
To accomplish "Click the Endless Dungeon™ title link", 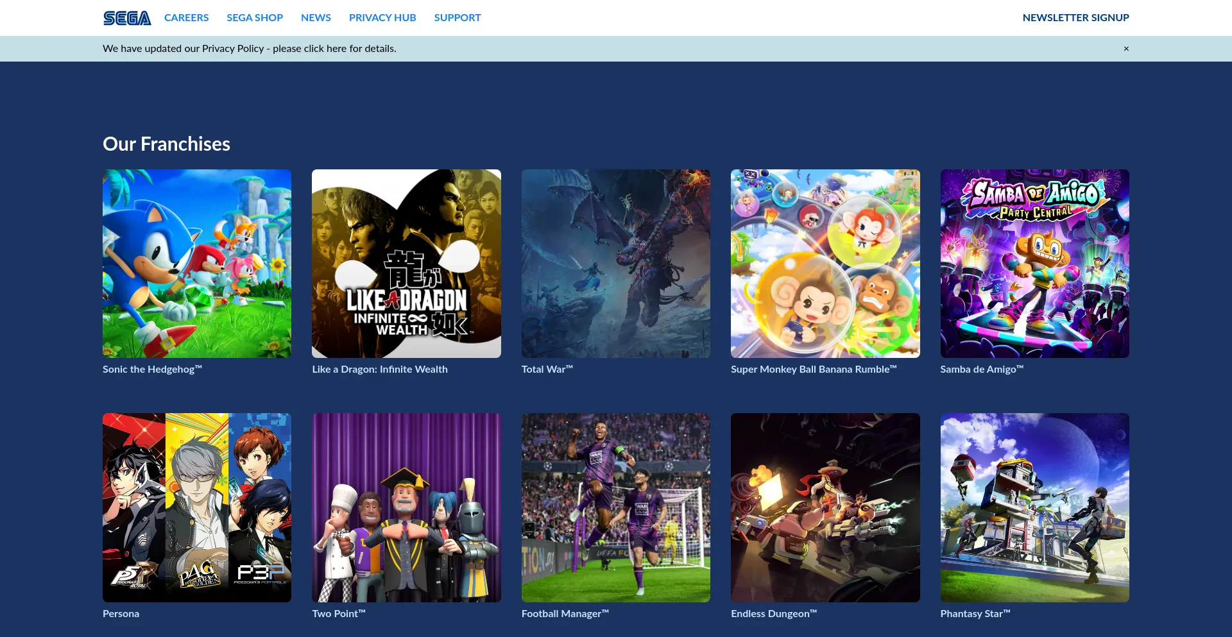I will (x=774, y=614).
